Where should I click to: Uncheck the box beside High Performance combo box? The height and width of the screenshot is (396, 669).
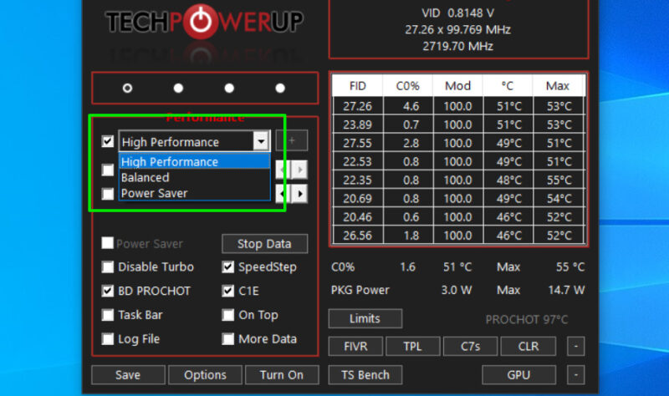tap(108, 141)
